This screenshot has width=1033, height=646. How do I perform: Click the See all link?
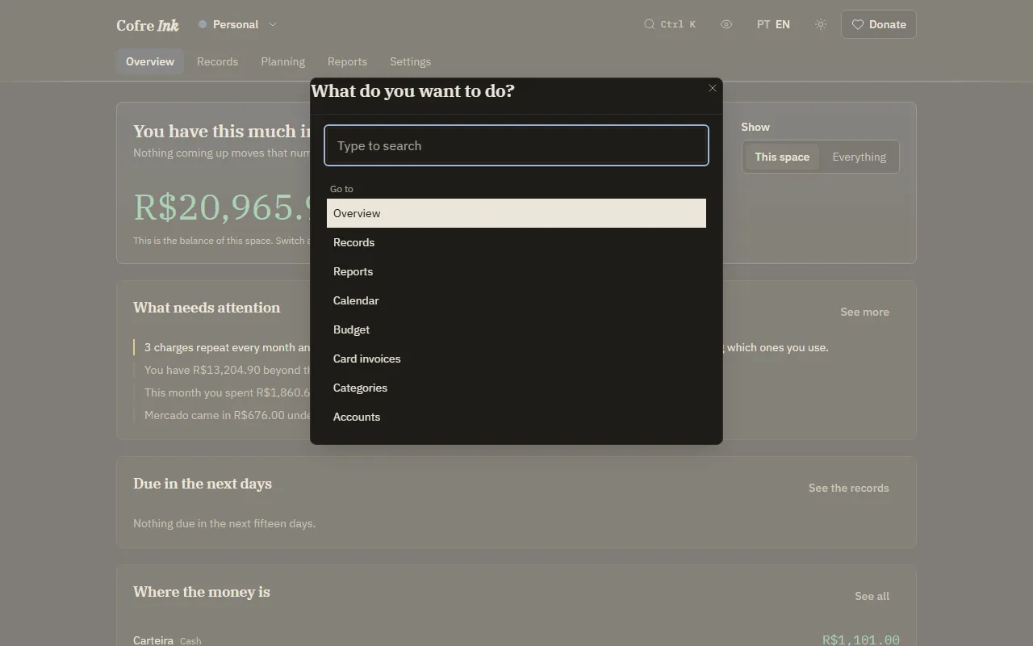[872, 596]
